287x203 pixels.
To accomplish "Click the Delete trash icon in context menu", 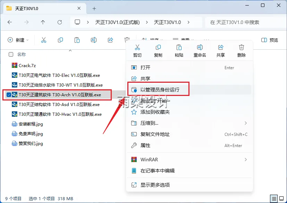I will pyautogui.click(x=242, y=47).
